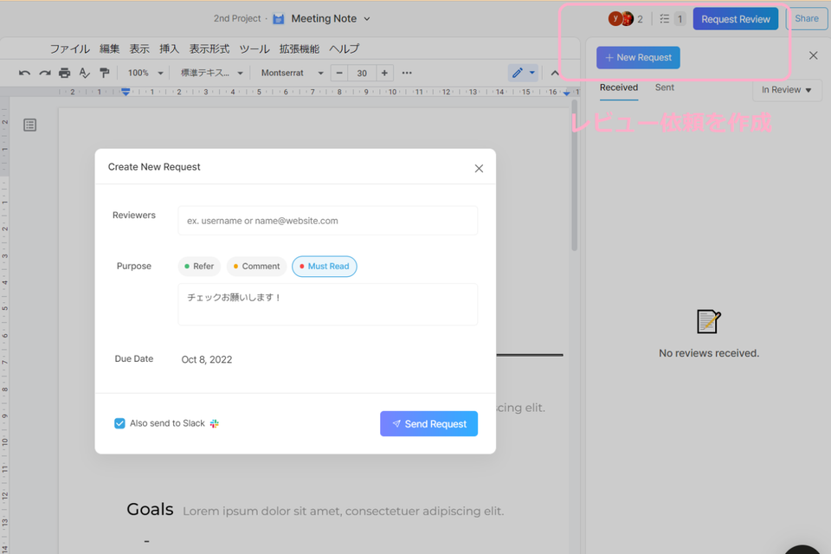This screenshot has width=831, height=554.
Task: Open the In Review filter dropdown
Action: pyautogui.click(x=786, y=90)
